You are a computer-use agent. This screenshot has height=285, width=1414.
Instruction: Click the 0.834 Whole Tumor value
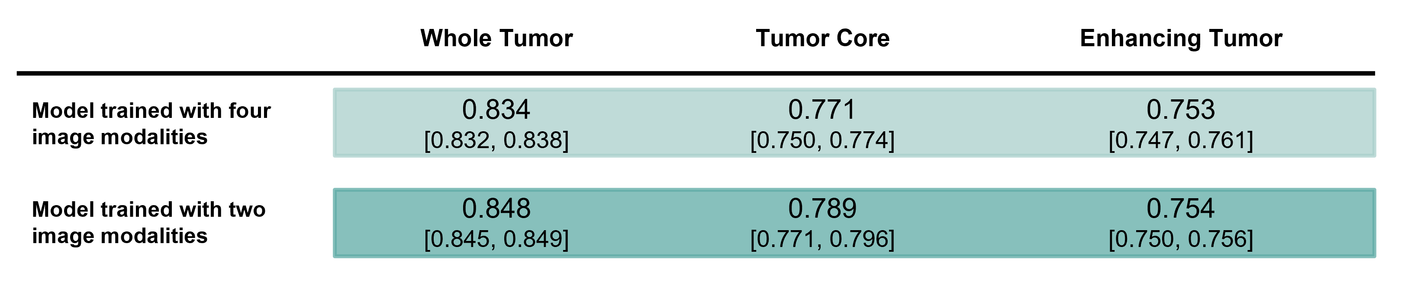click(x=496, y=110)
